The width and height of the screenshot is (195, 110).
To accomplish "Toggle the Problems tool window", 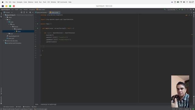I will click(x=27, y=107).
